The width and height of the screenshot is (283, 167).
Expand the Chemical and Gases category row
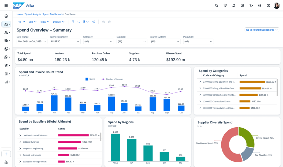pos(200,101)
